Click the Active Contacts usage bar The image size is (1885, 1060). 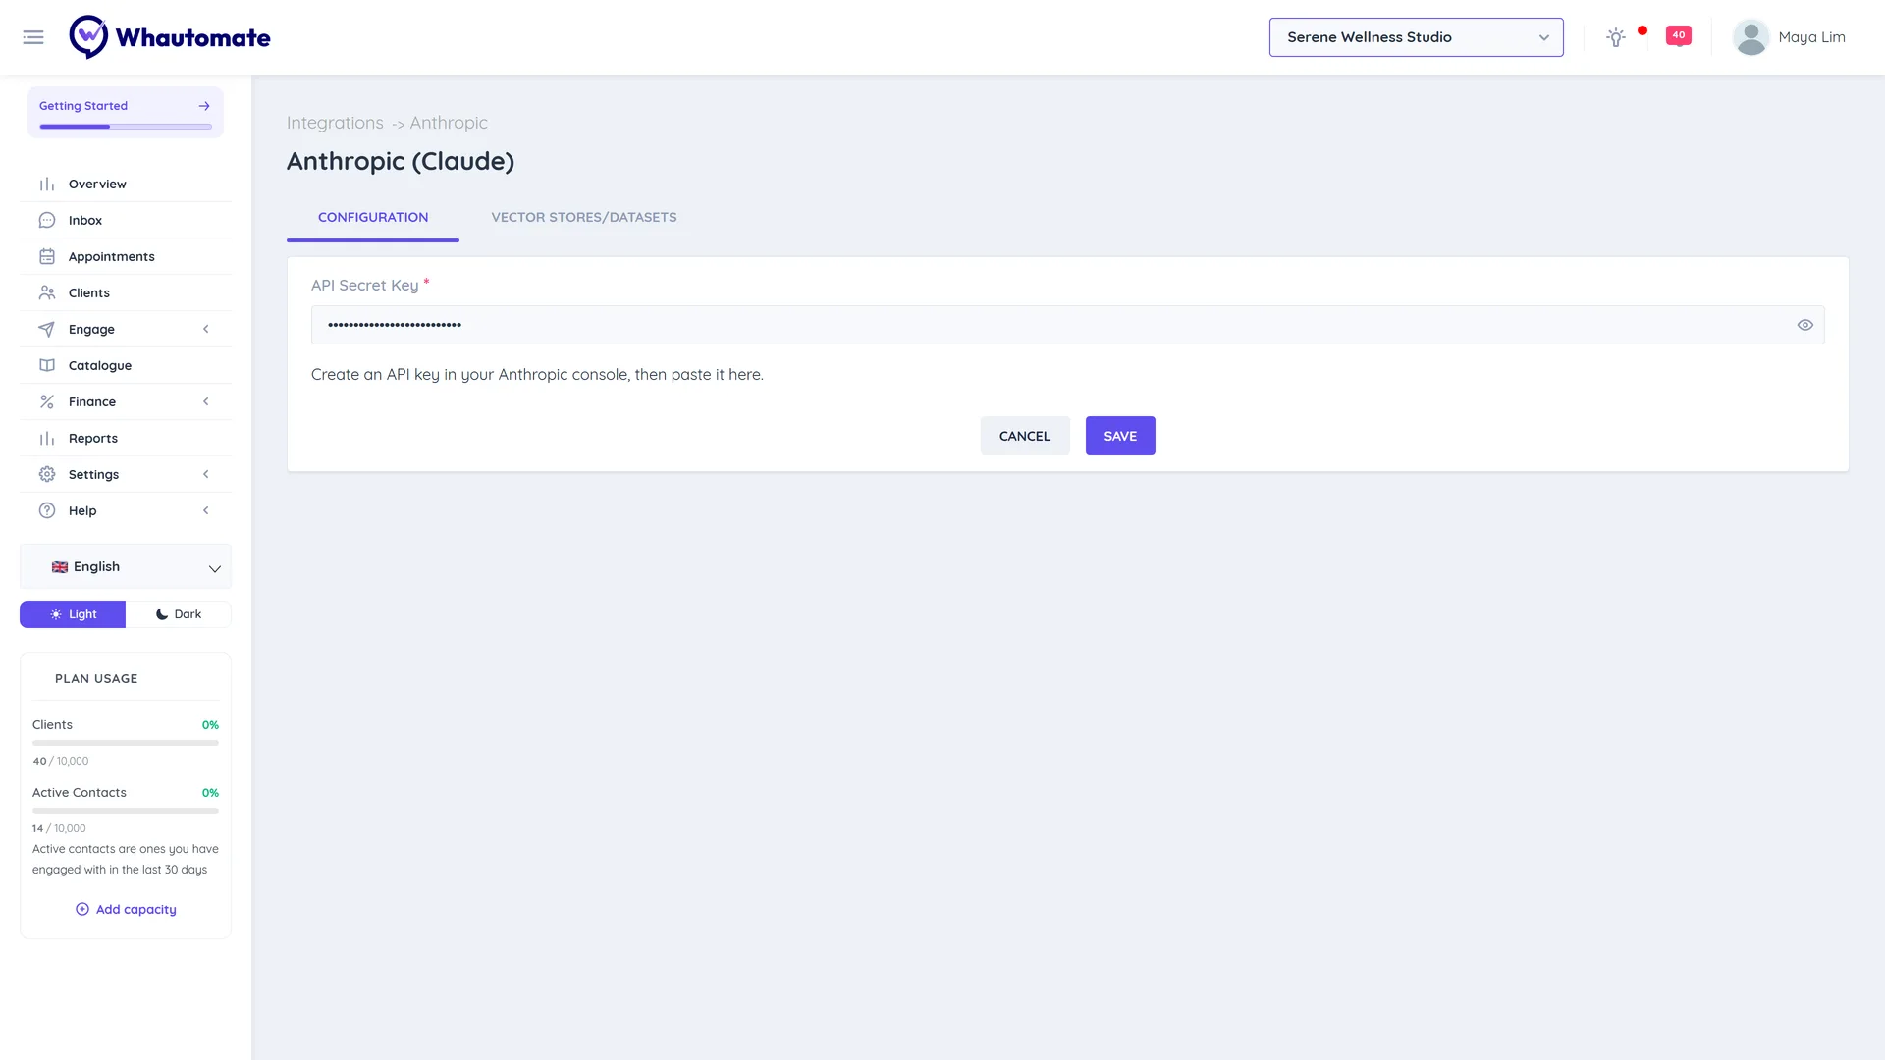tap(126, 811)
